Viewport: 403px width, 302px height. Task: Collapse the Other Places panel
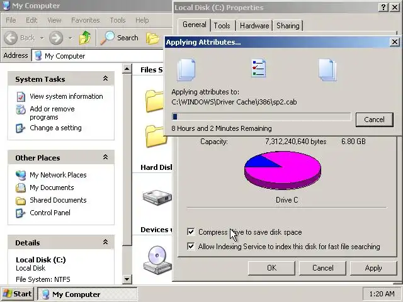click(x=105, y=157)
